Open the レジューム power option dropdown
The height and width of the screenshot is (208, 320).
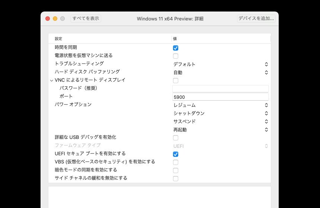[x=220, y=105]
